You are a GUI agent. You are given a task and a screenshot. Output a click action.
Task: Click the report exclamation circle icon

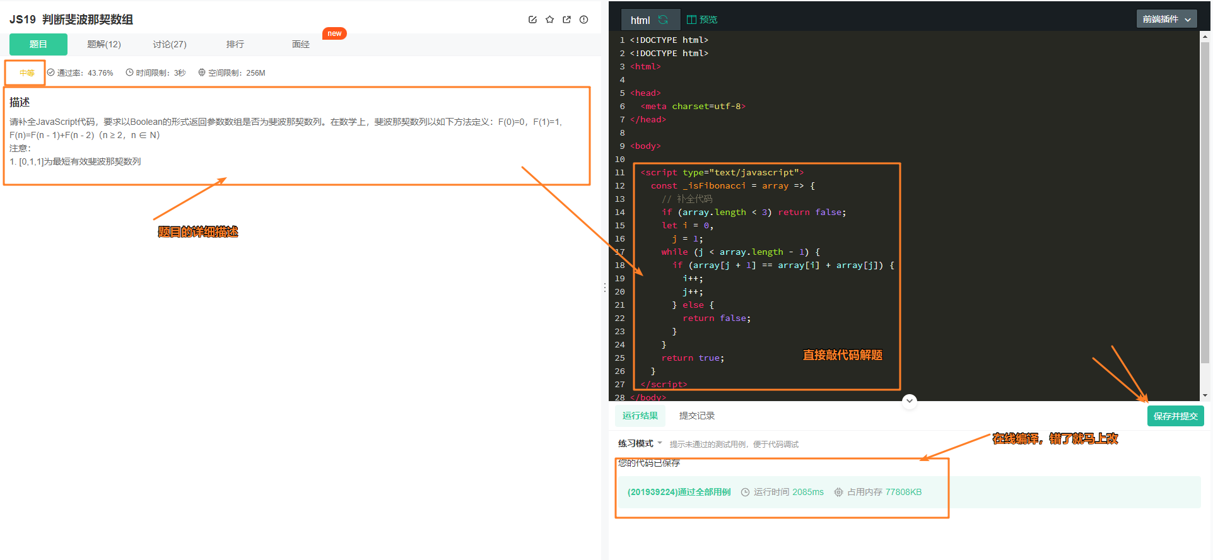coord(583,20)
